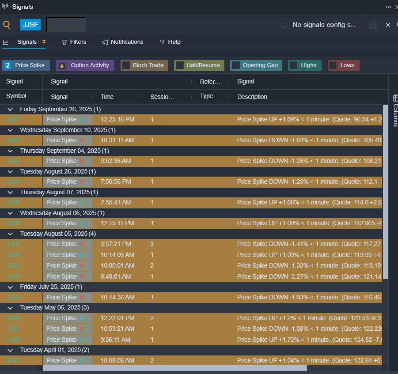Click the JJSF symbol tag
398x374 pixels.
(30, 25)
